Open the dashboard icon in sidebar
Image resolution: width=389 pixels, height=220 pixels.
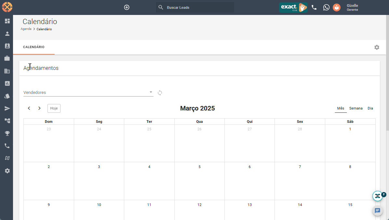coord(7,21)
